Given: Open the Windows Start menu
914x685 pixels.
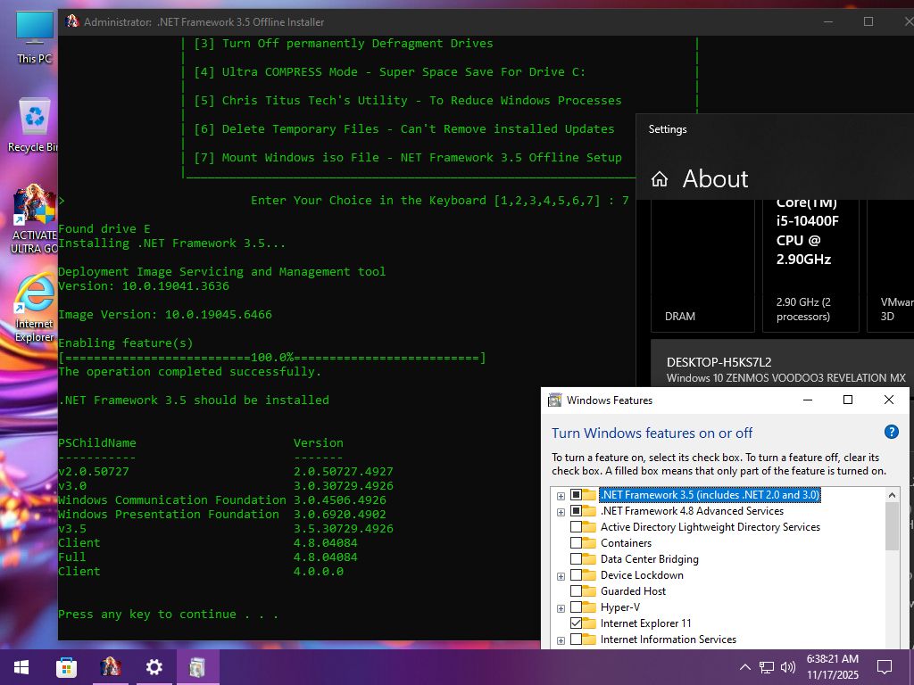Looking at the screenshot, I should pyautogui.click(x=21, y=667).
